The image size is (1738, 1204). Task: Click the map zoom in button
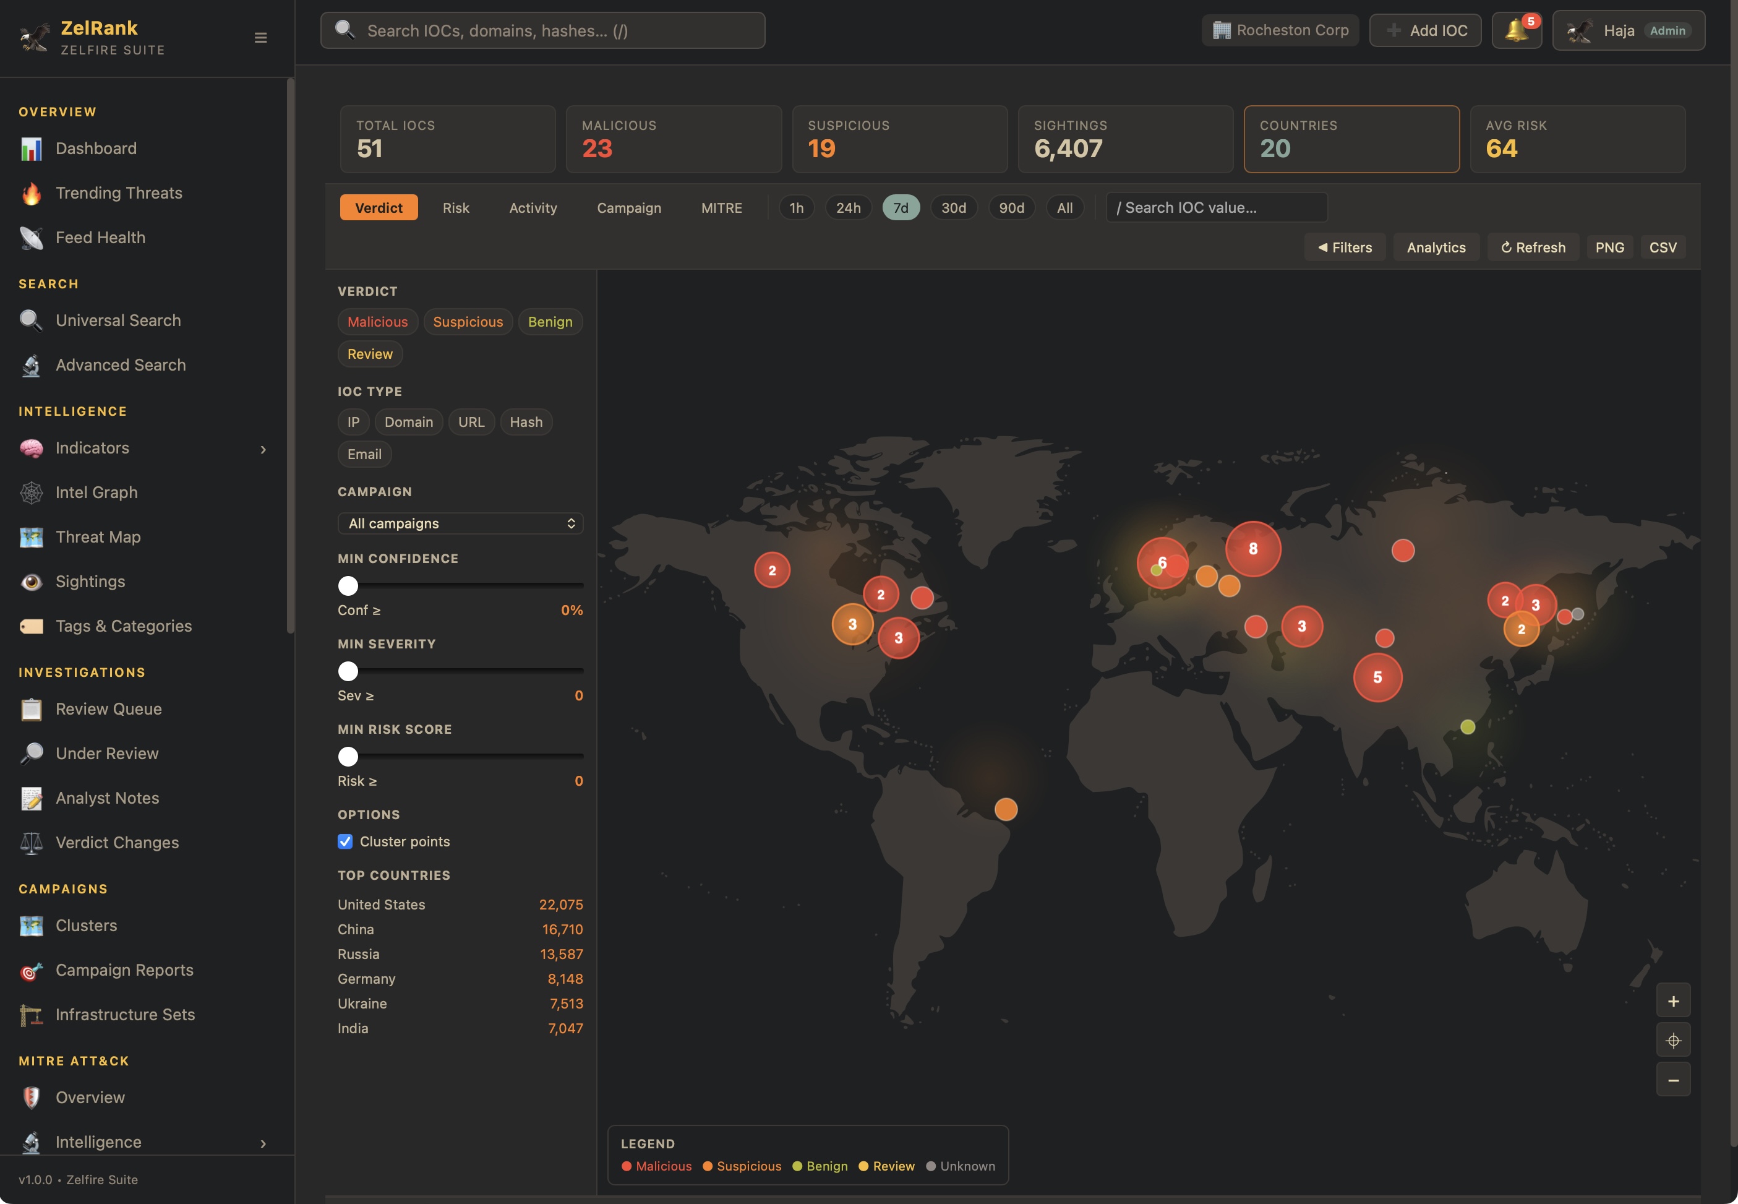click(1672, 1001)
